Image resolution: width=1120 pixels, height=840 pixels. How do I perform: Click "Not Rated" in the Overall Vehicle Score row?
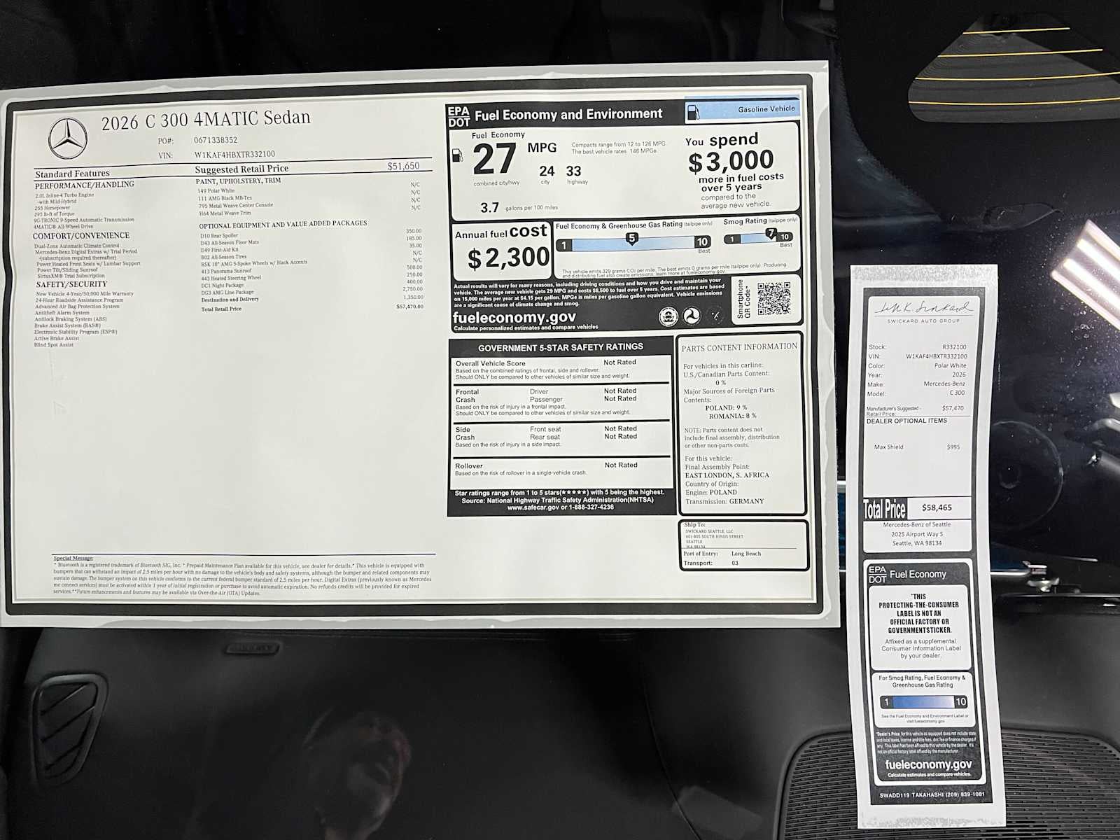coord(620,363)
